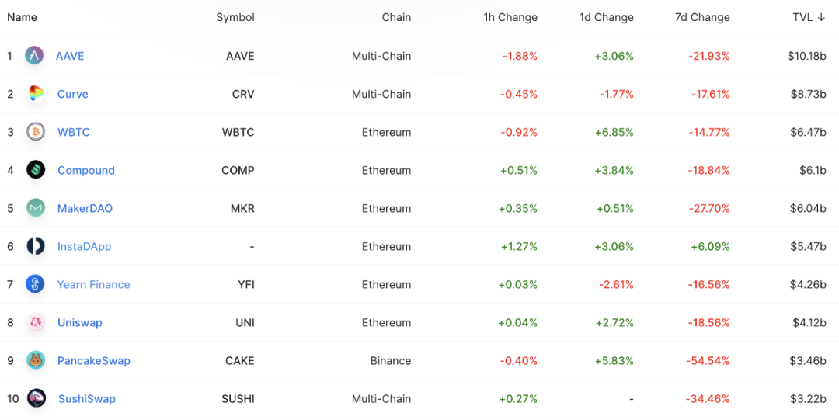Sort by the 7d Change column
839x420 pixels.
click(x=702, y=17)
